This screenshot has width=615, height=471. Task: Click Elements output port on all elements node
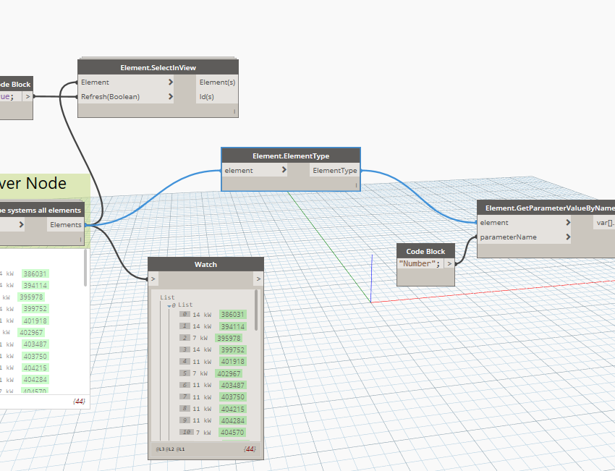[x=66, y=225]
